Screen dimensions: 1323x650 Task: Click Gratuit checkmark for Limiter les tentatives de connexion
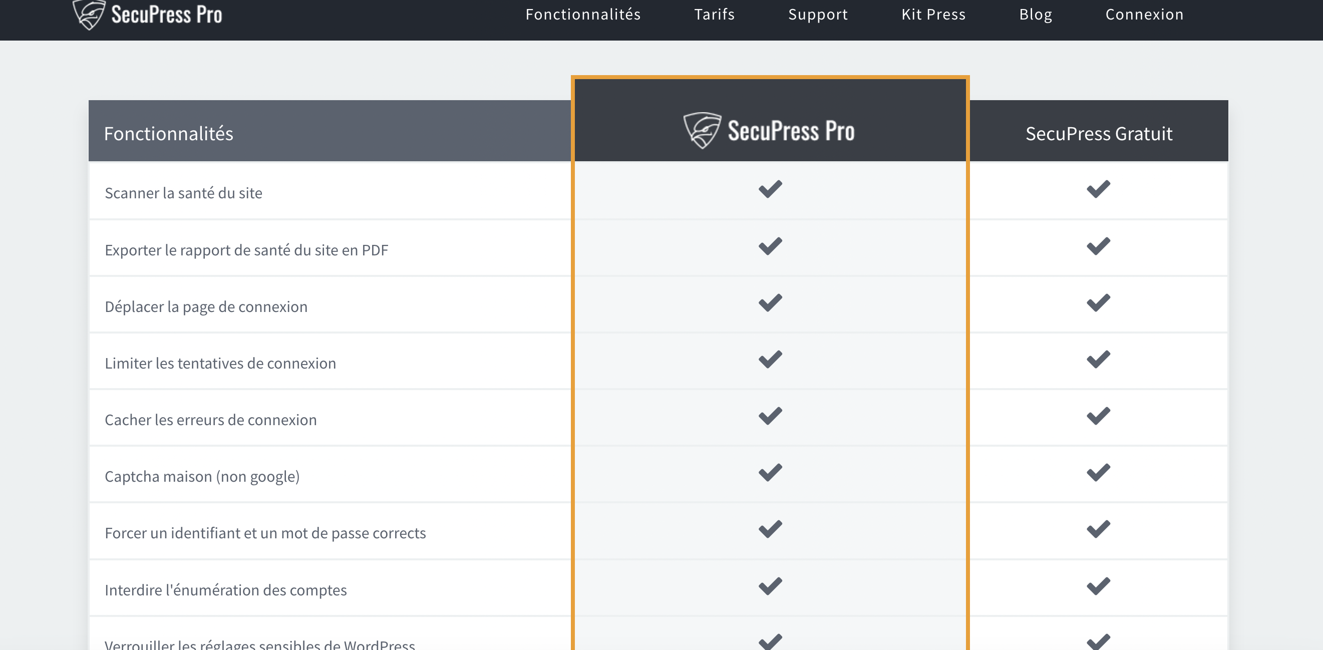(x=1099, y=359)
